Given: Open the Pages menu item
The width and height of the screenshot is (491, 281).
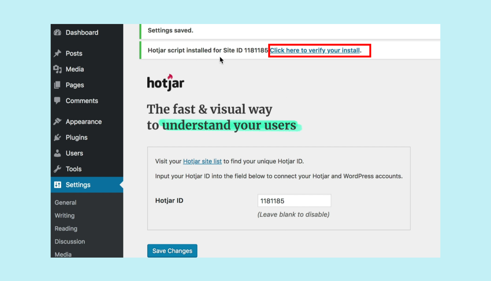Looking at the screenshot, I should pos(87,85).
